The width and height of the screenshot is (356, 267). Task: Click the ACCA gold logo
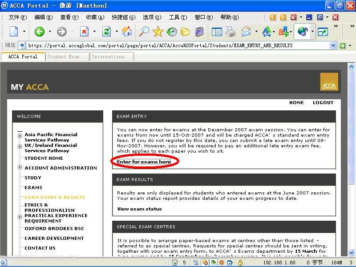click(329, 82)
